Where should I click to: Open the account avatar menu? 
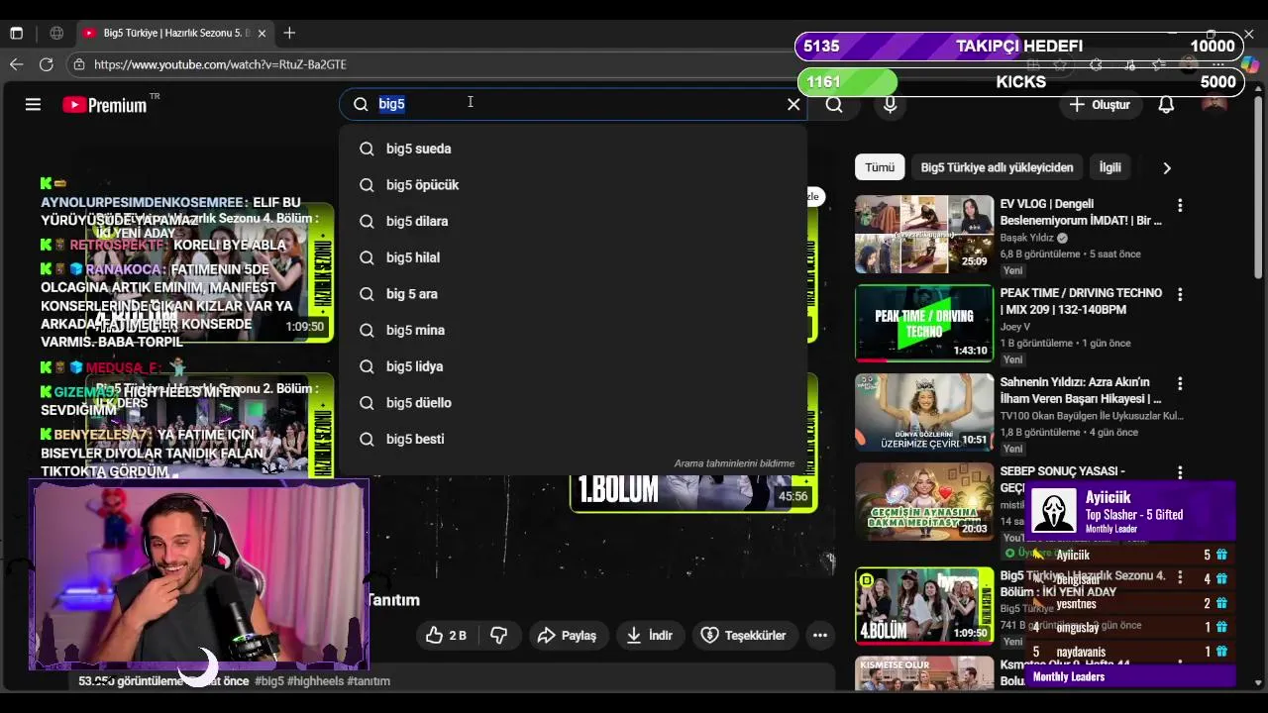pos(1215,104)
